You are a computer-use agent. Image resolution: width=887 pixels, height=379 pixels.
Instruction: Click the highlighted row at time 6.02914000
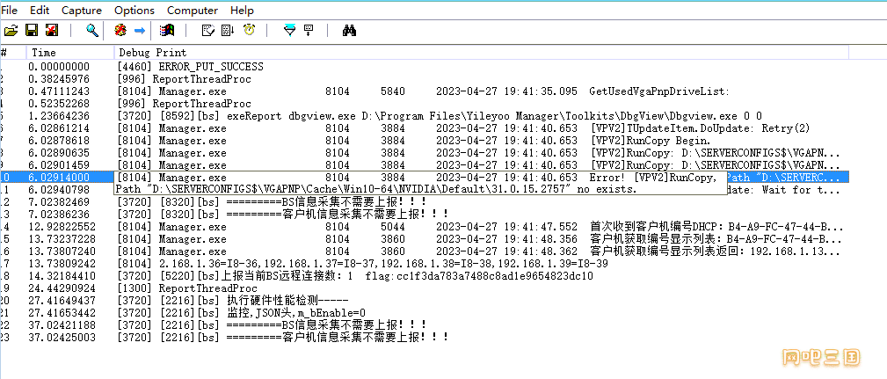tap(425, 178)
